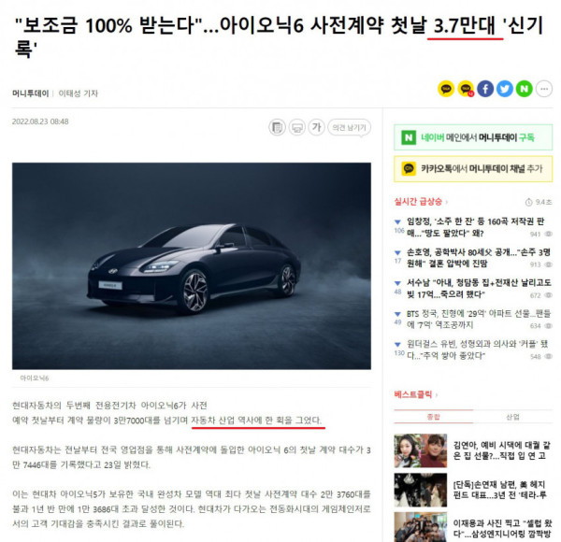Click the 아이오닉6 car photo
Image resolution: width=561 pixels, height=542 pixels.
point(192,266)
